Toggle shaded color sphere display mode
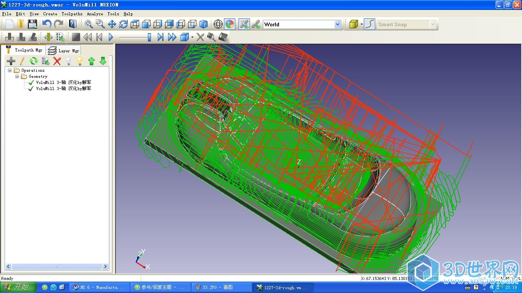This screenshot has height=293, width=522. pyautogui.click(x=229, y=24)
